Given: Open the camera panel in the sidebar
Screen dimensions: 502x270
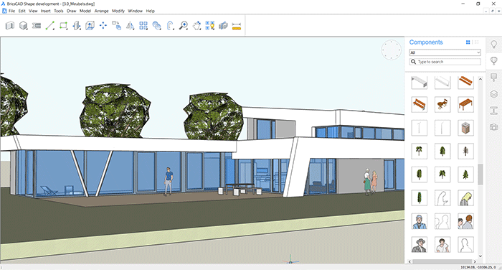Looking at the screenshot, I should [x=493, y=127].
